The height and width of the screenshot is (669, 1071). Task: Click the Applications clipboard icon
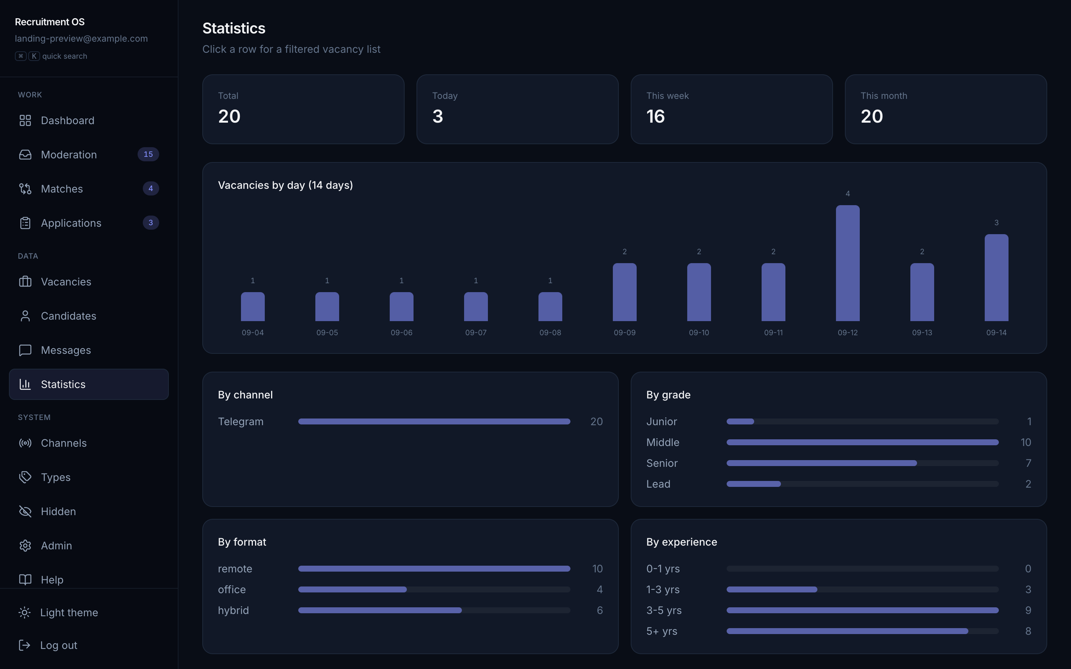[25, 223]
